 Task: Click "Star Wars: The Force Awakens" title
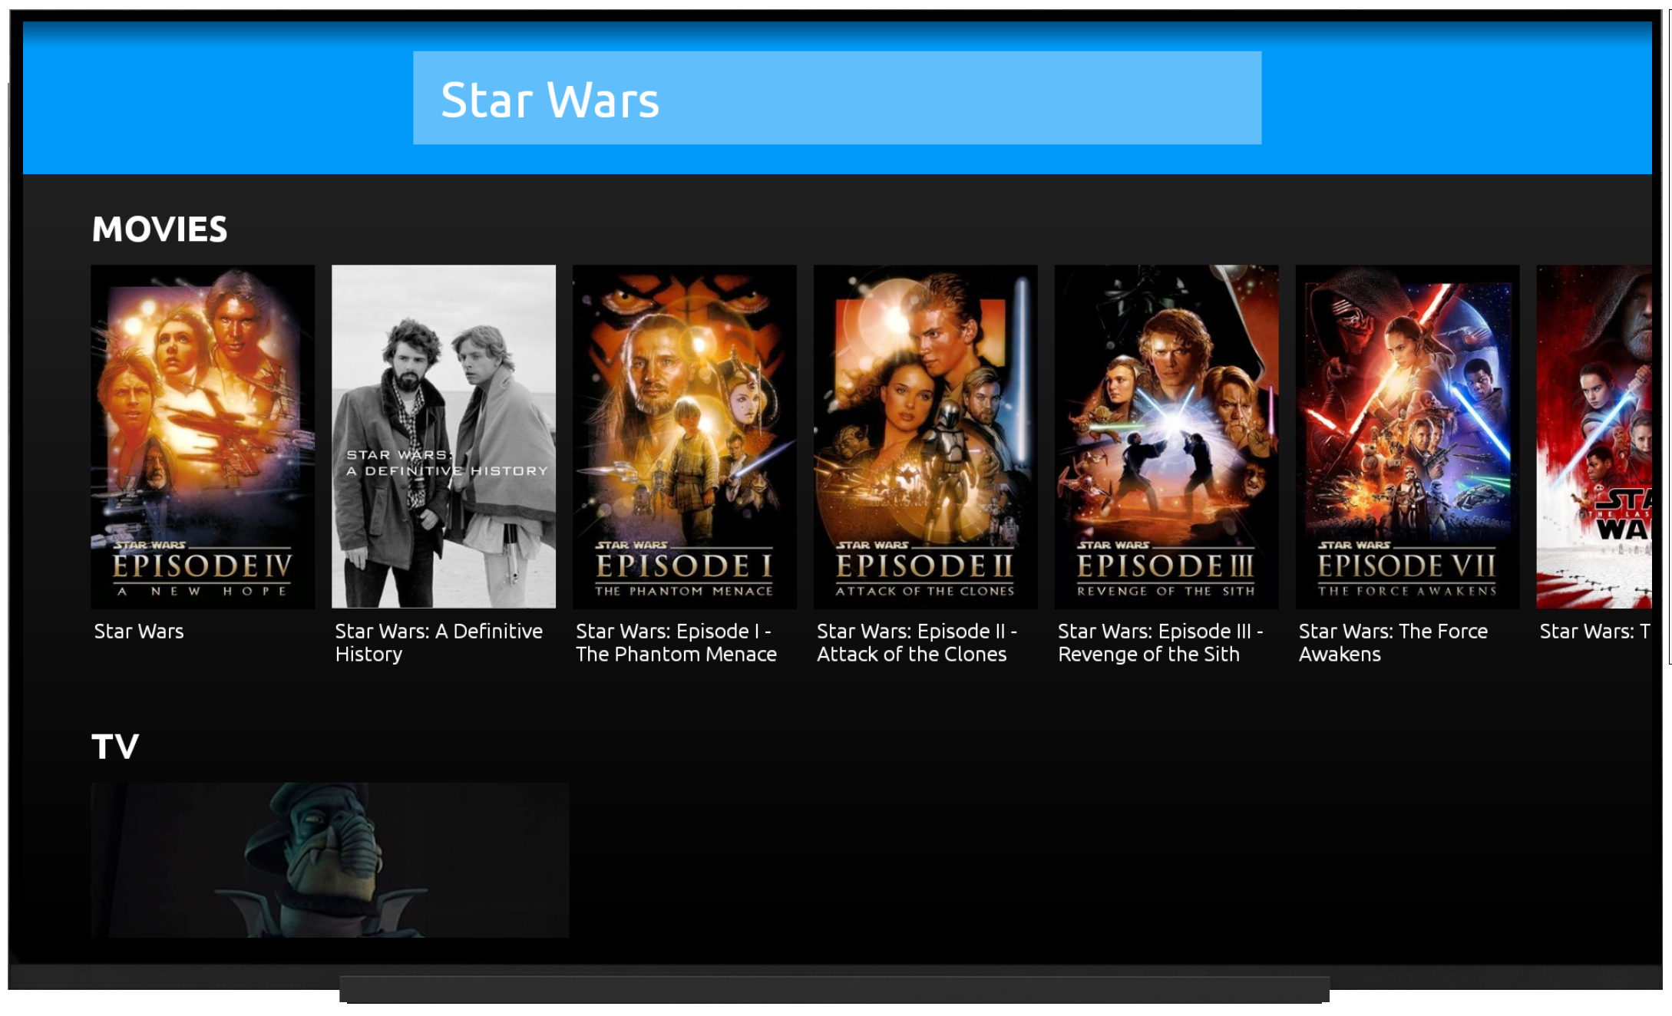click(x=1393, y=642)
